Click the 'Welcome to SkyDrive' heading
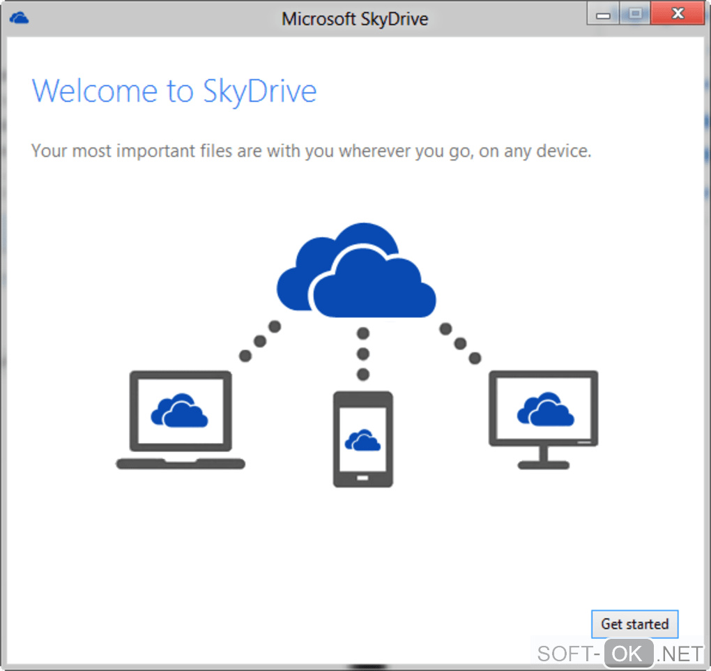The width and height of the screenshot is (711, 671). [174, 91]
